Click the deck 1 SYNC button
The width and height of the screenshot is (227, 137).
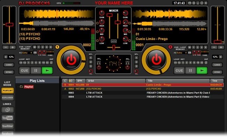pyautogui.click(x=9, y=72)
